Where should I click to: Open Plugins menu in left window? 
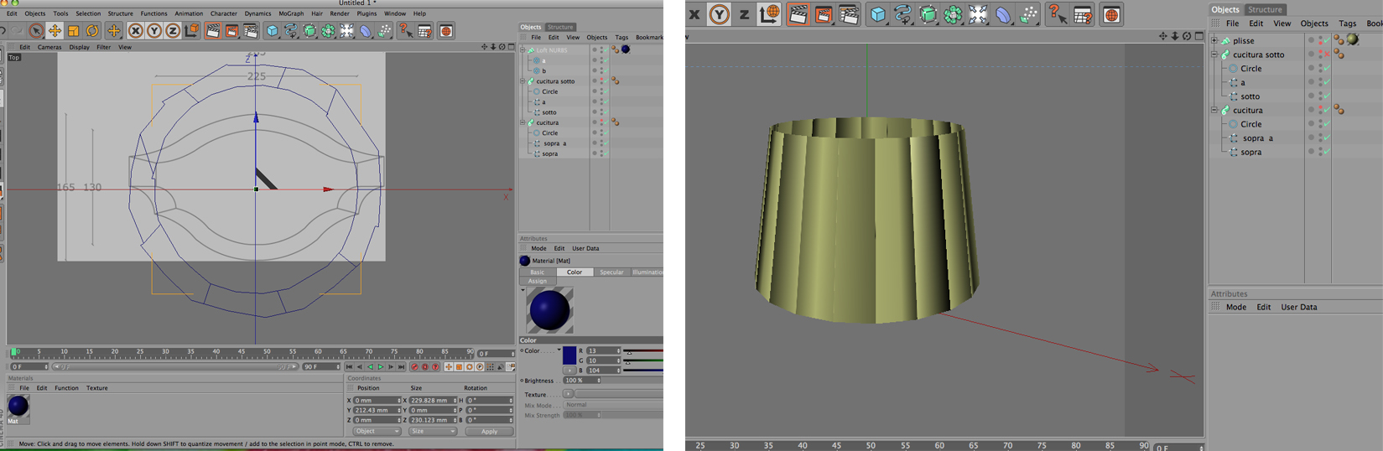coord(367,13)
